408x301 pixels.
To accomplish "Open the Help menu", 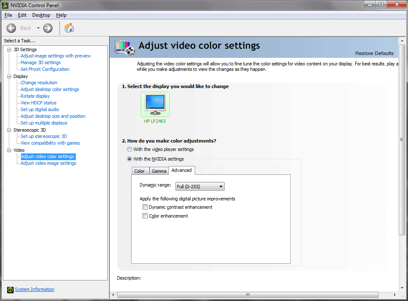I will [61, 15].
